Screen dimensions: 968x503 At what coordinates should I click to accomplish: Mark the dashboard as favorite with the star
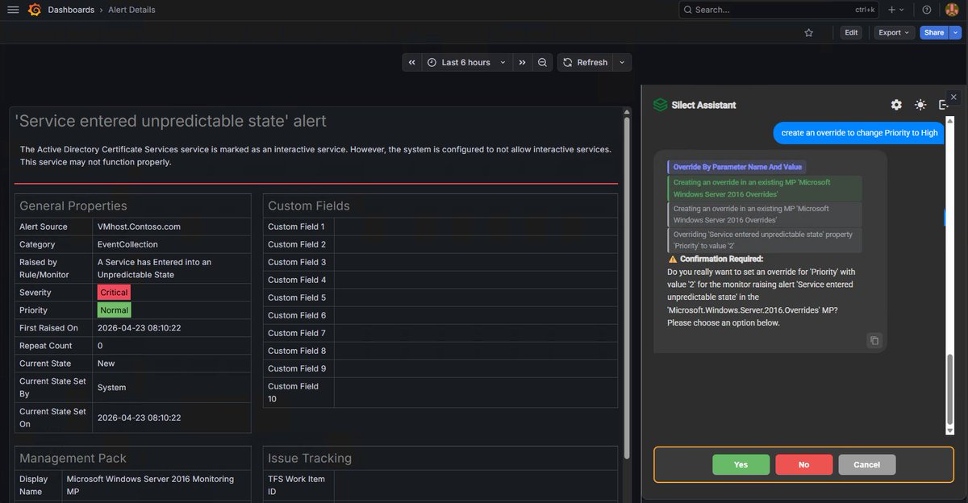[x=808, y=33]
